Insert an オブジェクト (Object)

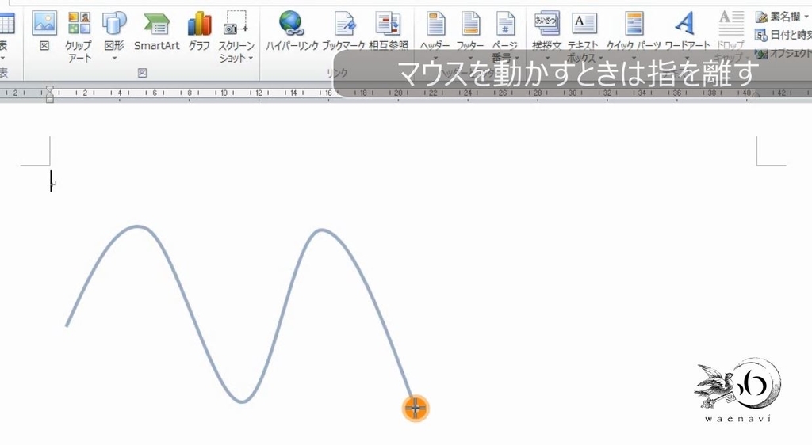783,53
